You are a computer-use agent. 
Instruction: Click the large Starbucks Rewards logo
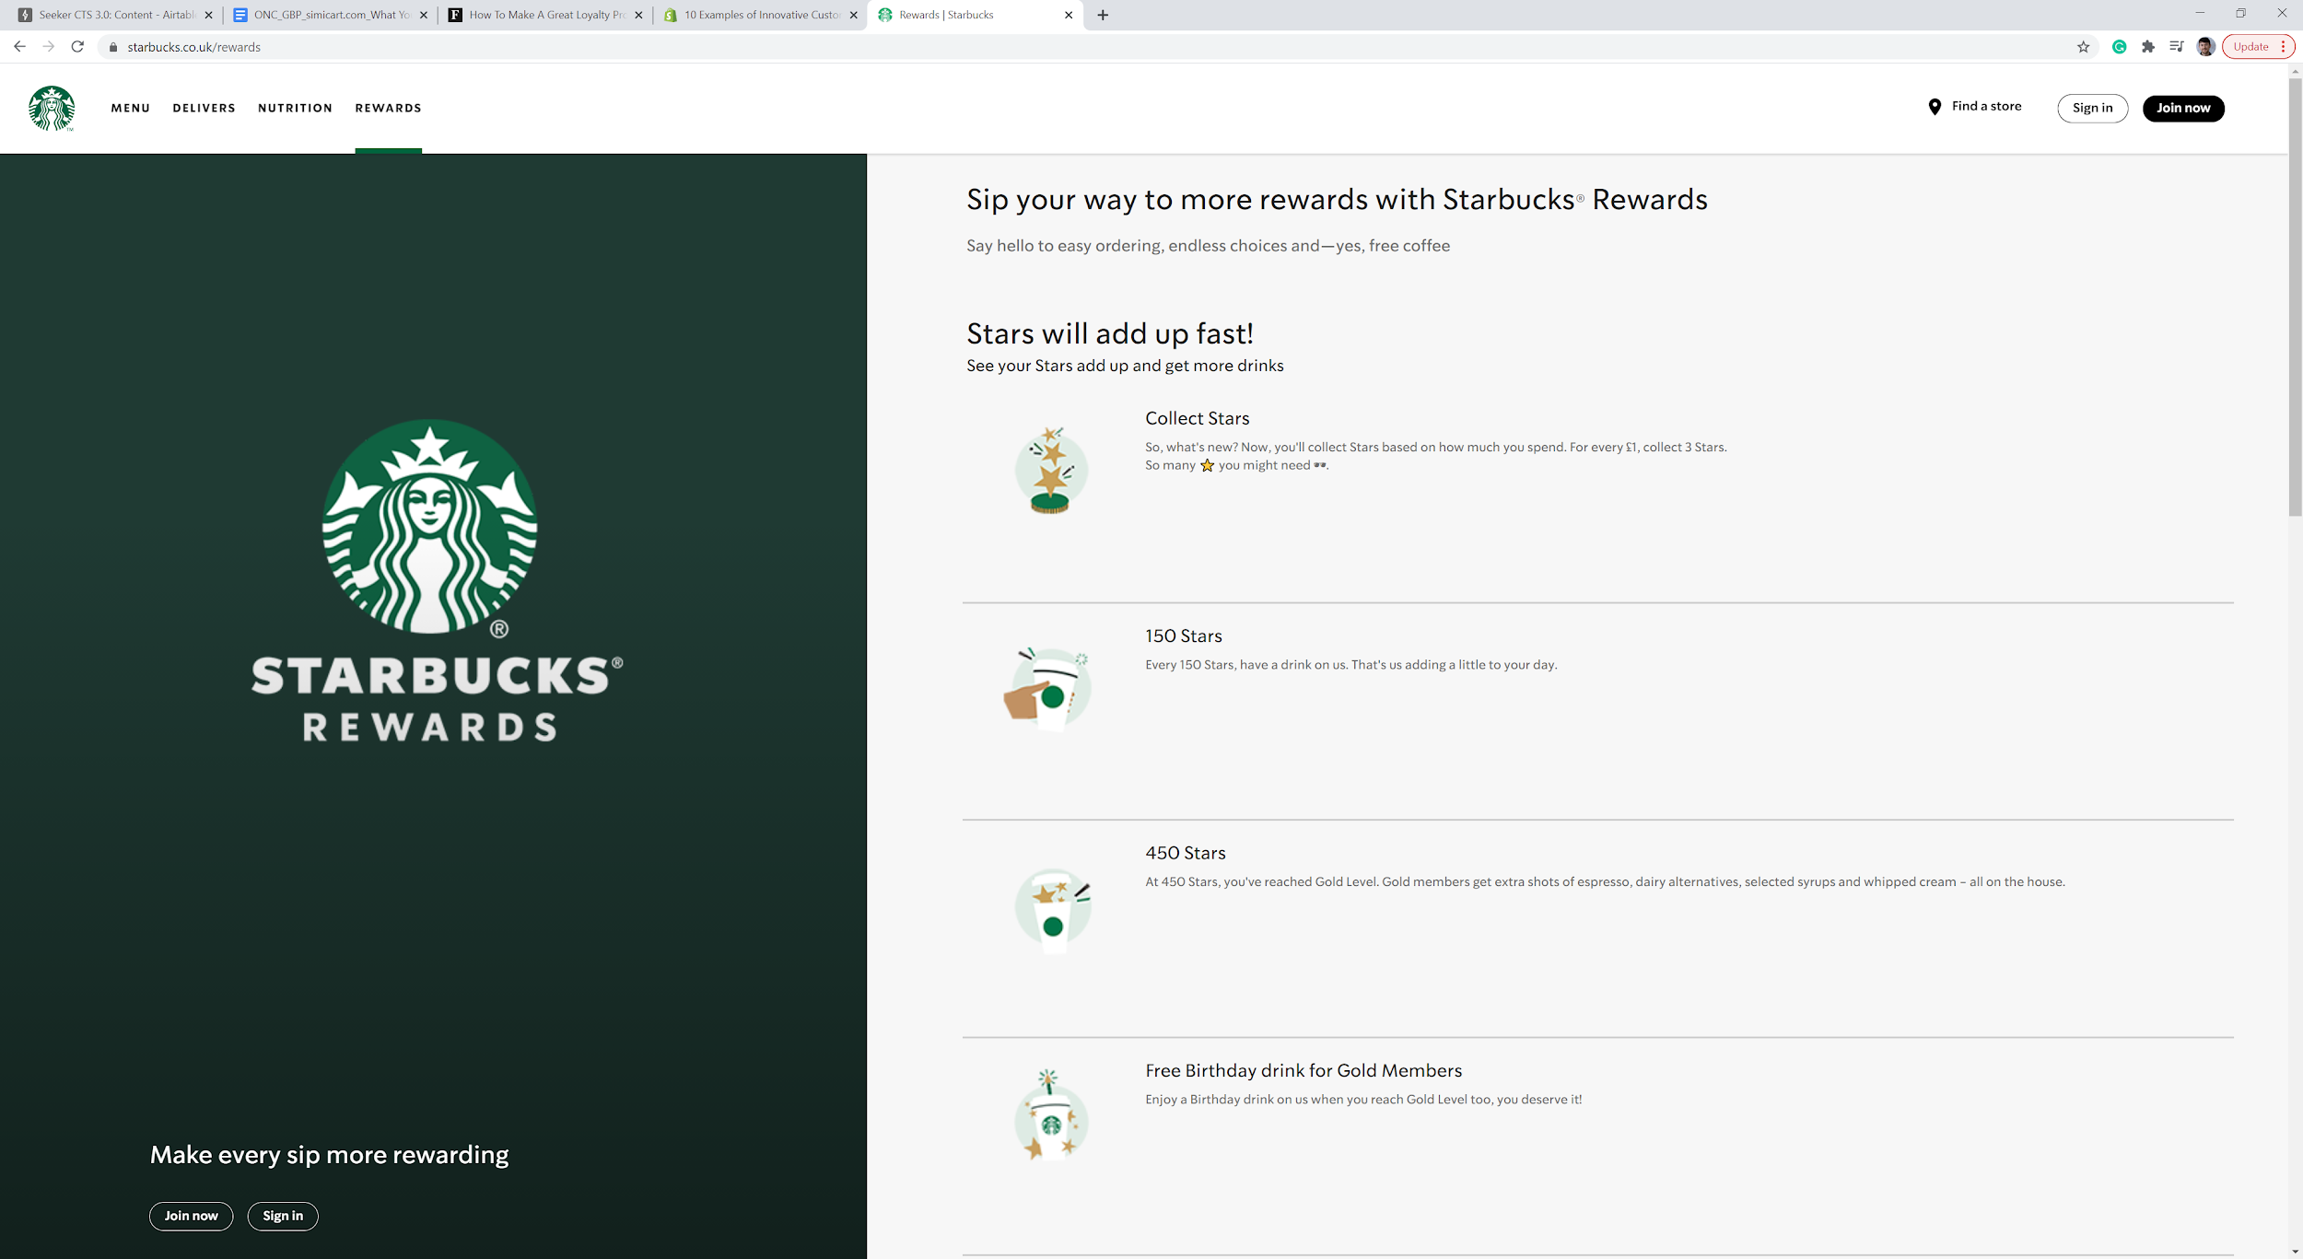click(x=437, y=581)
